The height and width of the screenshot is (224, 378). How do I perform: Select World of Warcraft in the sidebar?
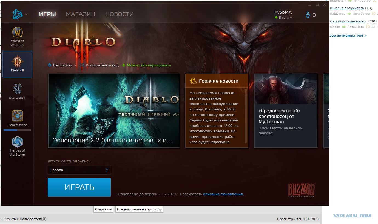[x=17, y=37]
